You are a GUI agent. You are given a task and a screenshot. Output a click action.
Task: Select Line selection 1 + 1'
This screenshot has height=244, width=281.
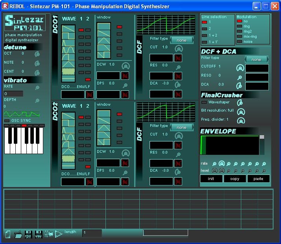pyautogui.click(x=205, y=42)
